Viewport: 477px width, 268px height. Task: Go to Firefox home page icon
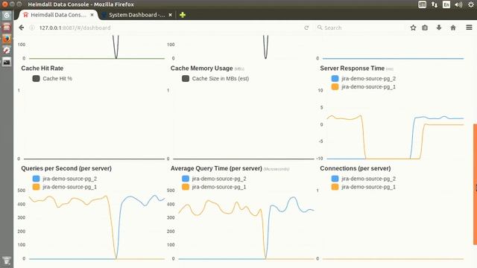pos(453,28)
